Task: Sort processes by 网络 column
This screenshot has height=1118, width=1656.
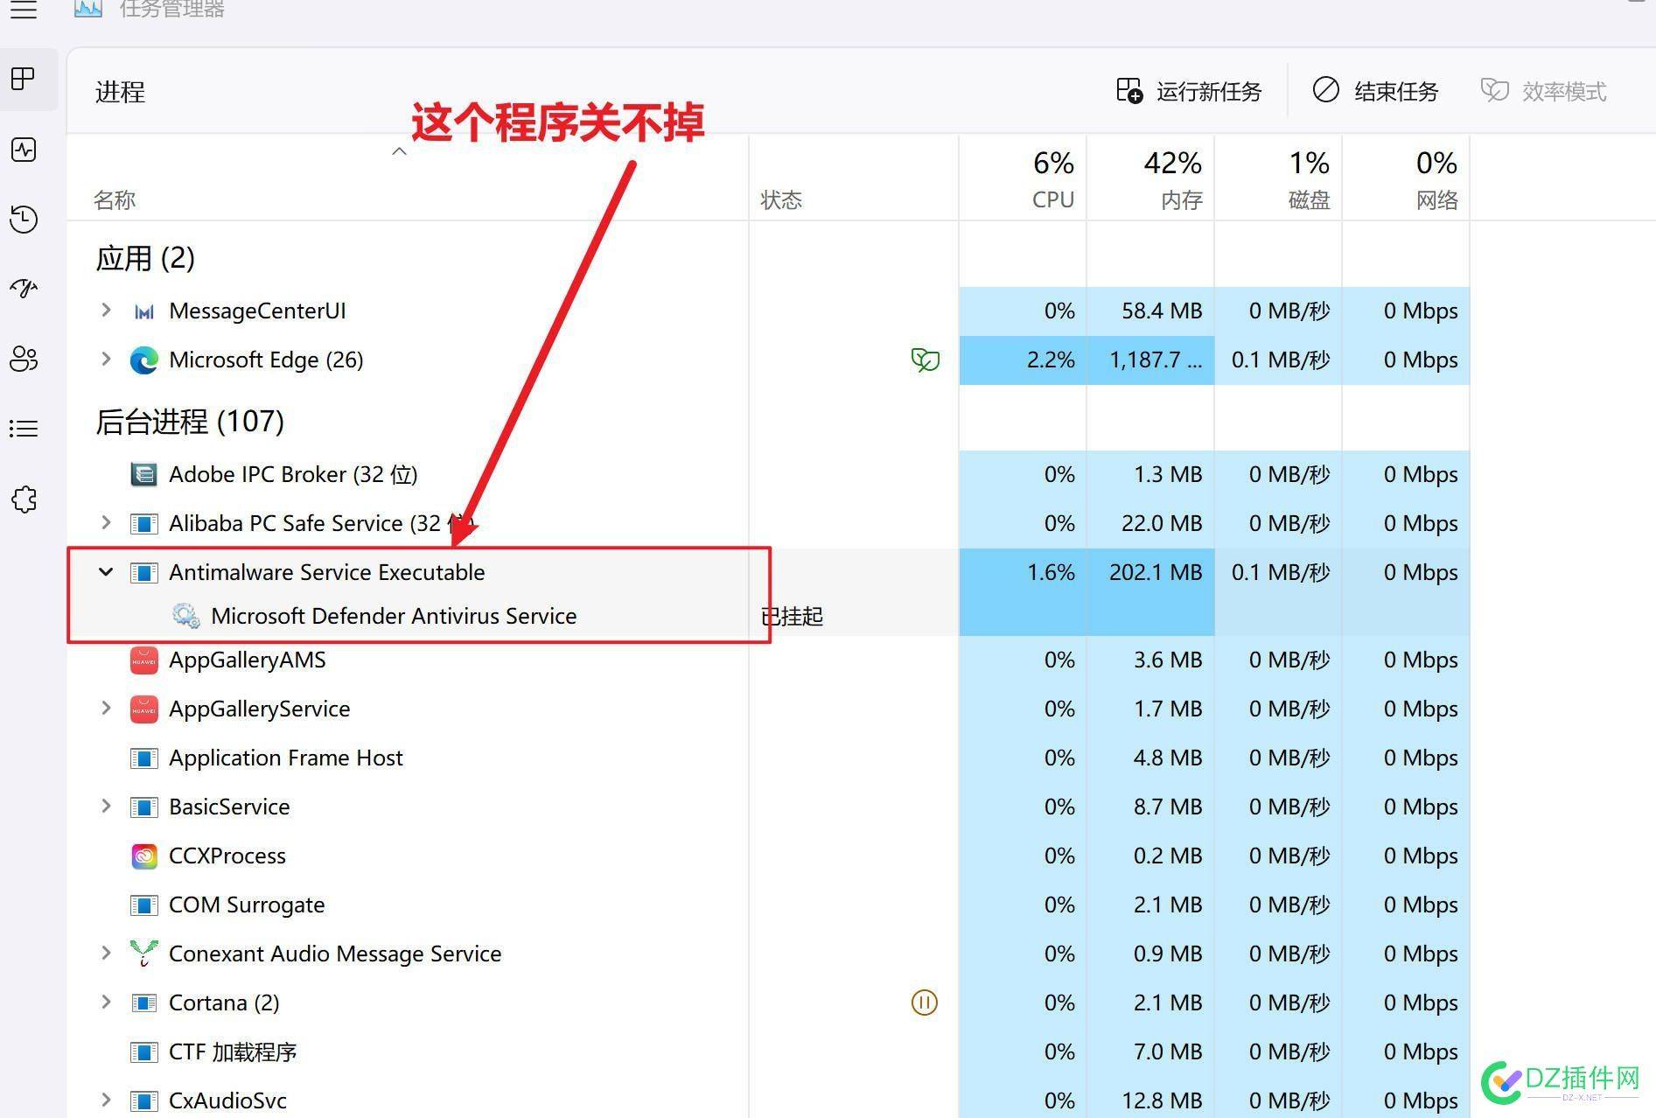Action: pos(1406,178)
